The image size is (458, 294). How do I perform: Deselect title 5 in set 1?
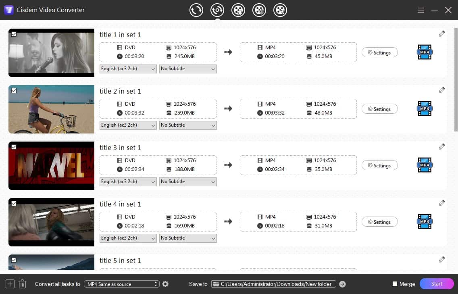click(14, 260)
